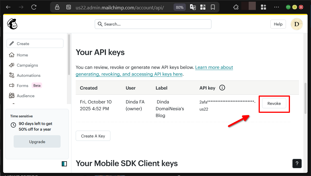
Task: Revoke the Dinda DomaiNesia's Blog key
Action: coord(274,103)
